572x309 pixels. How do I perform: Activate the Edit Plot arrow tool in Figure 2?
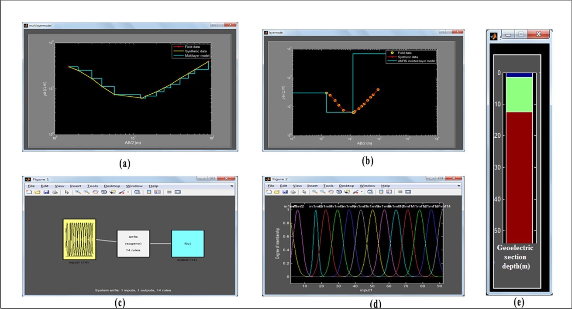click(303, 192)
